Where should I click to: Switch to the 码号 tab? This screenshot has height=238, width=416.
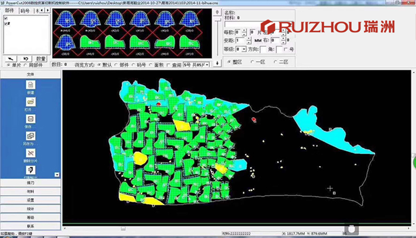(x=25, y=11)
